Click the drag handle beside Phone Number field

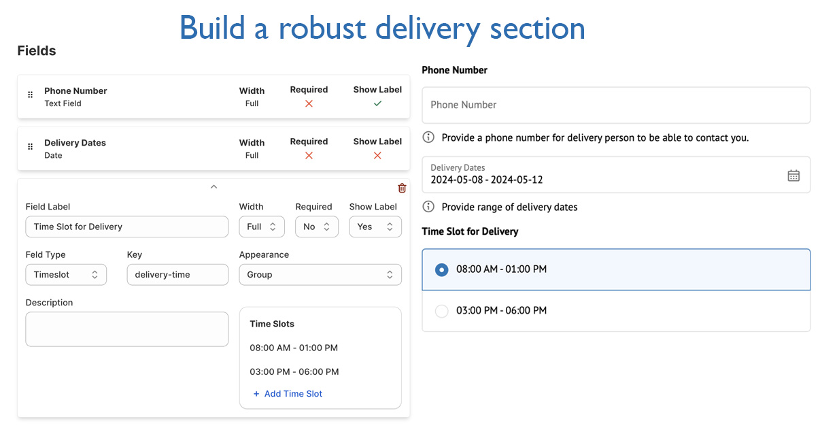coord(30,96)
